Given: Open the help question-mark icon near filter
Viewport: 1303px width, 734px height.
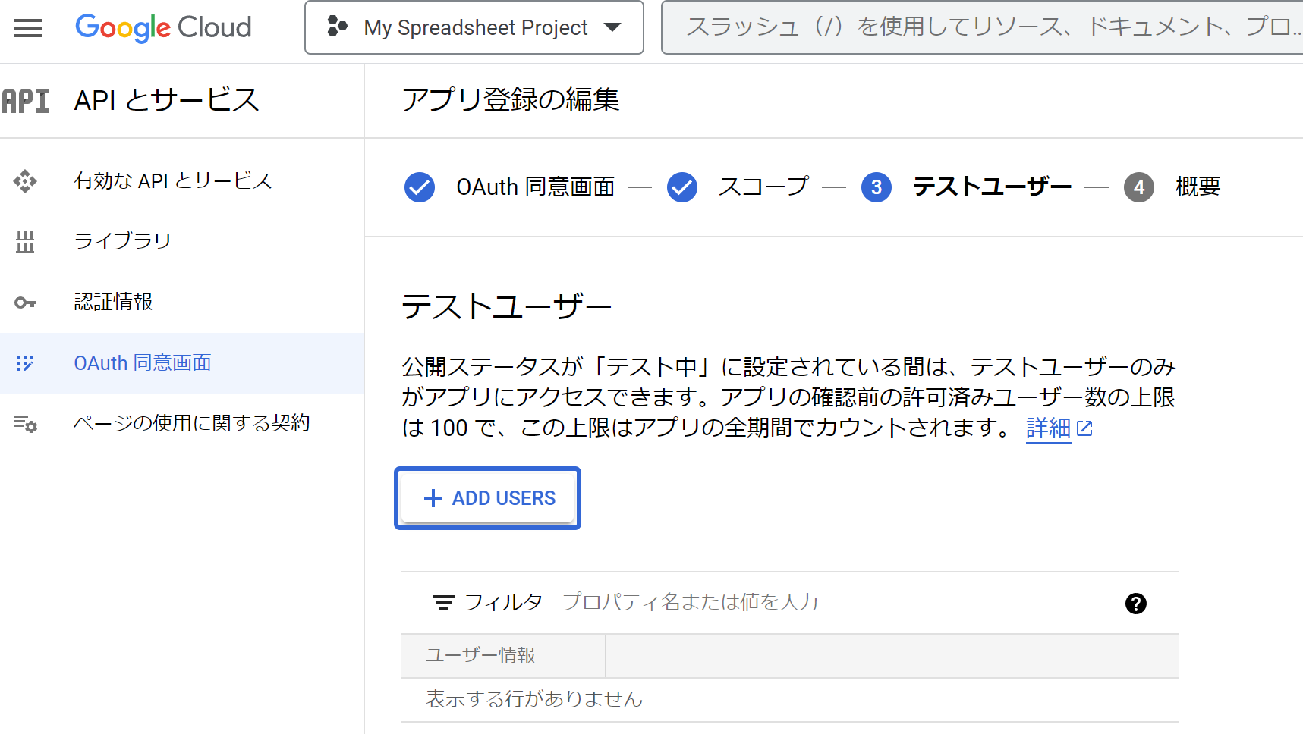Looking at the screenshot, I should coord(1135,603).
